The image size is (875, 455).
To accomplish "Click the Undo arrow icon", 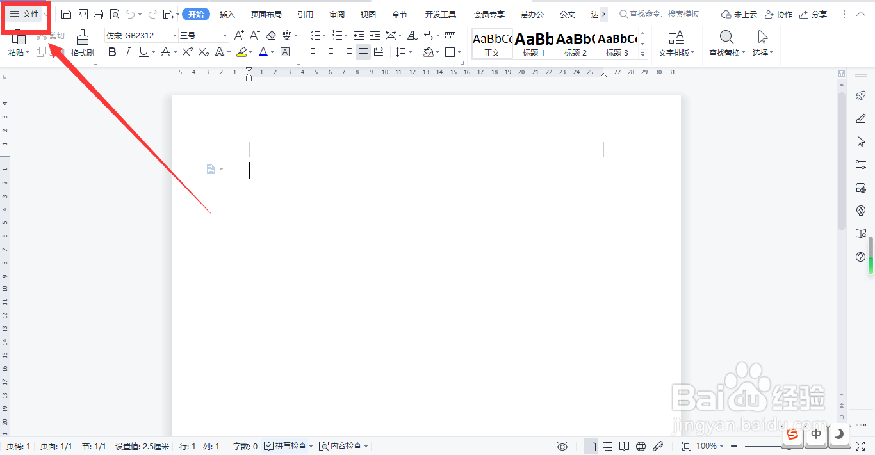I will tap(131, 14).
